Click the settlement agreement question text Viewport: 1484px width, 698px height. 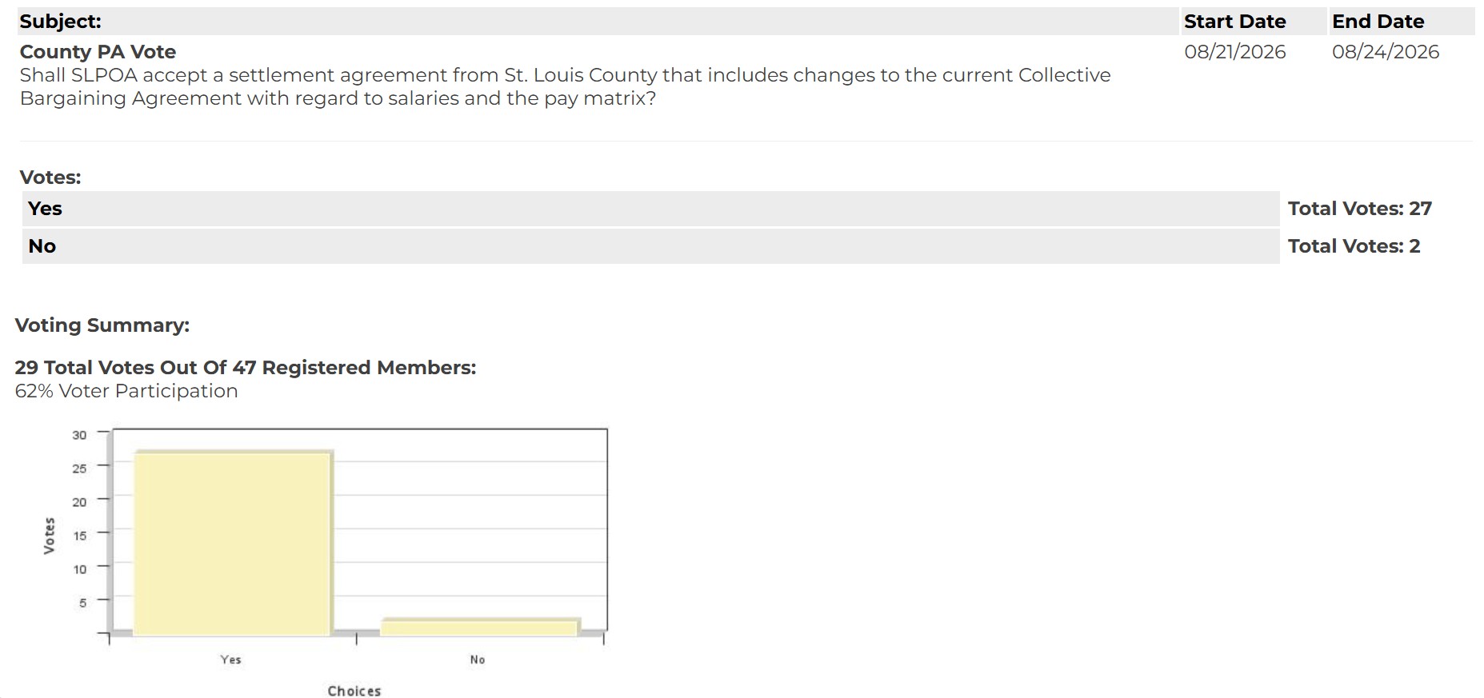click(x=565, y=86)
